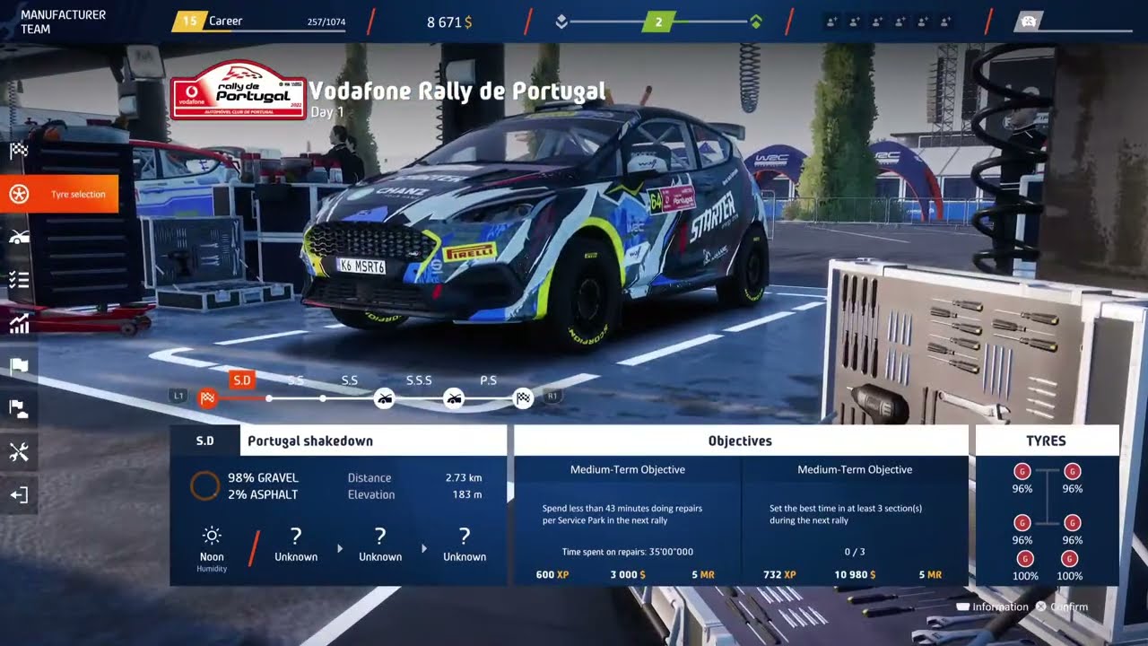
Task: Click the Confirm button prompt
Action: coord(1062,607)
